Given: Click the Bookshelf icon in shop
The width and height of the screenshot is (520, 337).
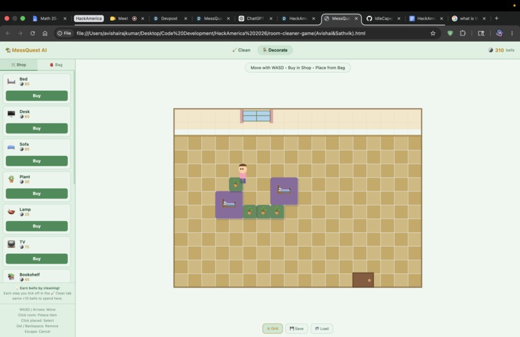Looking at the screenshot, I should [11, 276].
